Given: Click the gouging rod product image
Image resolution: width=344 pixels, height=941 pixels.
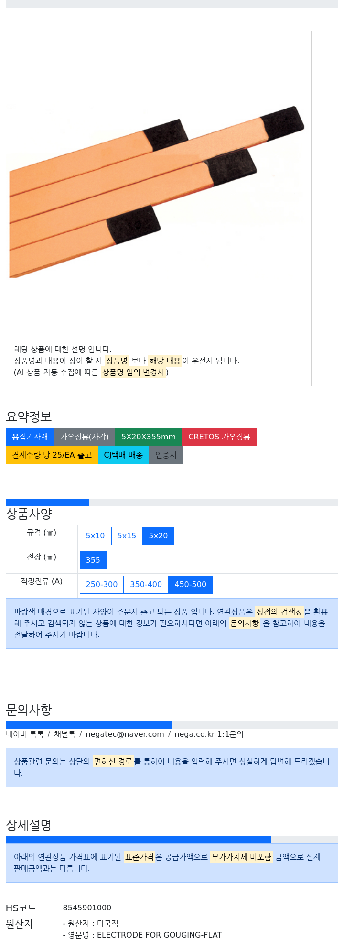Looking at the screenshot, I should [x=157, y=192].
